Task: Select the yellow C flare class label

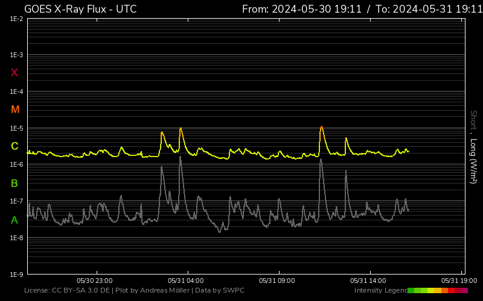Action: pos(14,146)
